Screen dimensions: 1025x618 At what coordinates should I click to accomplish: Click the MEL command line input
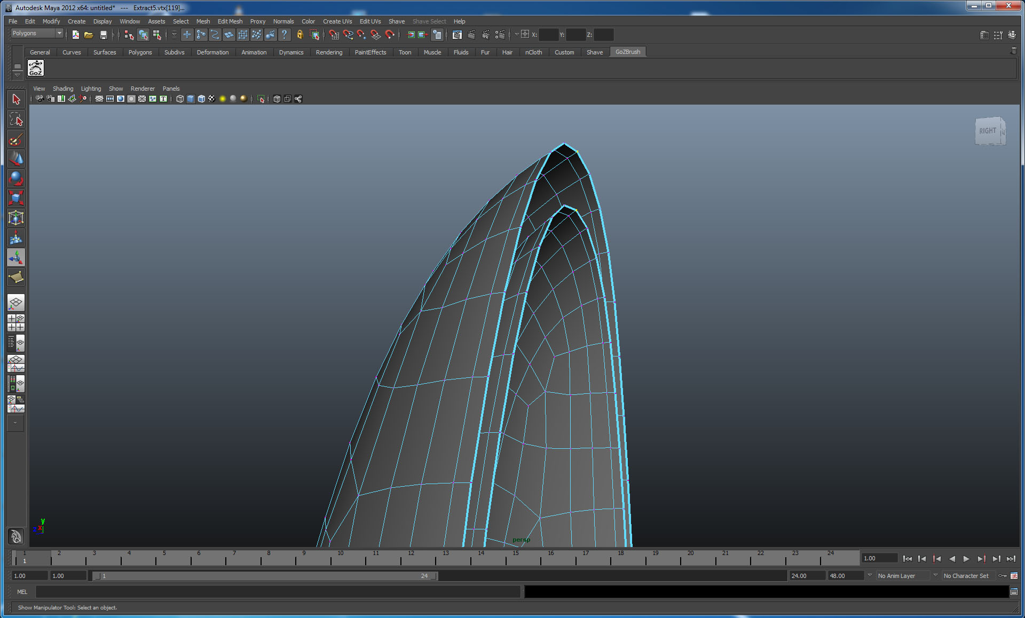point(278,591)
